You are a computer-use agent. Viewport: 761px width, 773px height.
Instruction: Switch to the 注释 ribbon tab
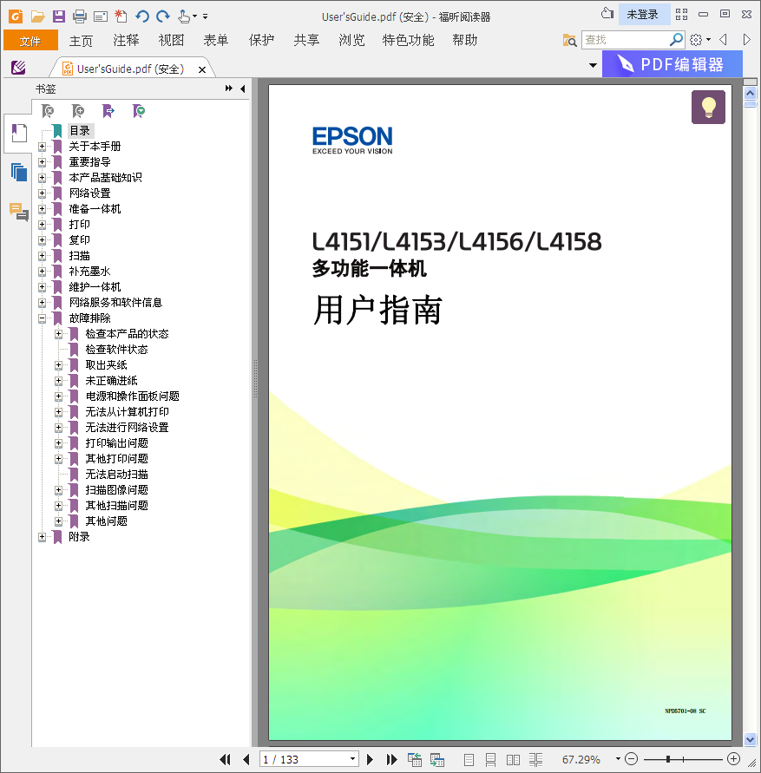point(127,40)
